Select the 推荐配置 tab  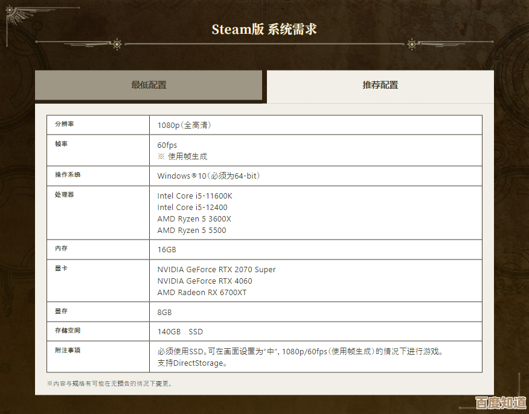(x=380, y=85)
